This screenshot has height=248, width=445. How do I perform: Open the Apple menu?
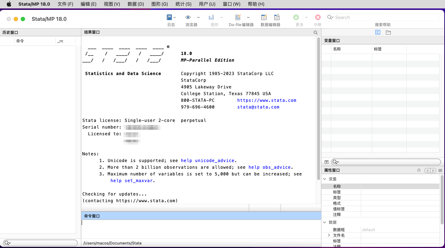coord(9,4)
